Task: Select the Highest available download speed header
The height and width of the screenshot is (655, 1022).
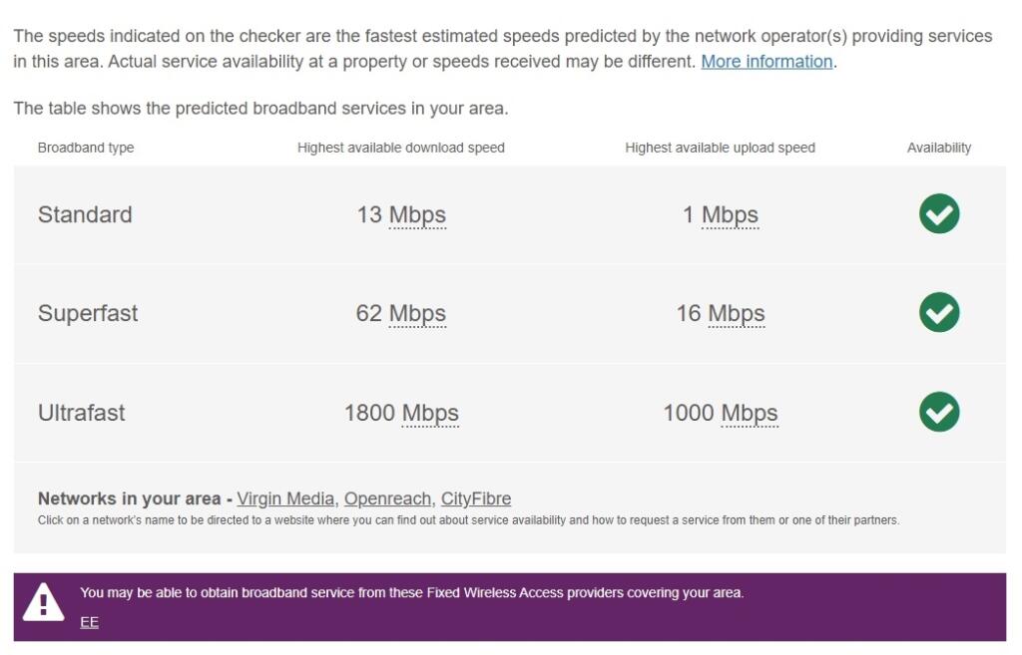Action: (400, 147)
